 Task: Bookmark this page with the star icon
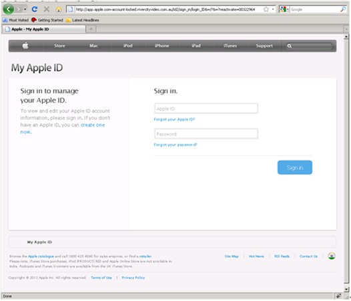[266, 9]
